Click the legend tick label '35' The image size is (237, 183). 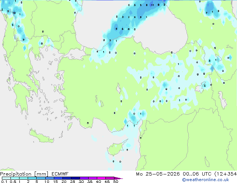pyautogui.click(x=90, y=182)
